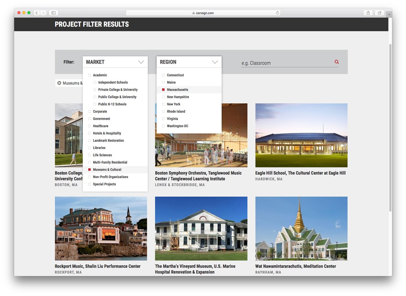406x296 pixels.
Task: Click ROCKPORT, MA location text
Action: coord(68,272)
